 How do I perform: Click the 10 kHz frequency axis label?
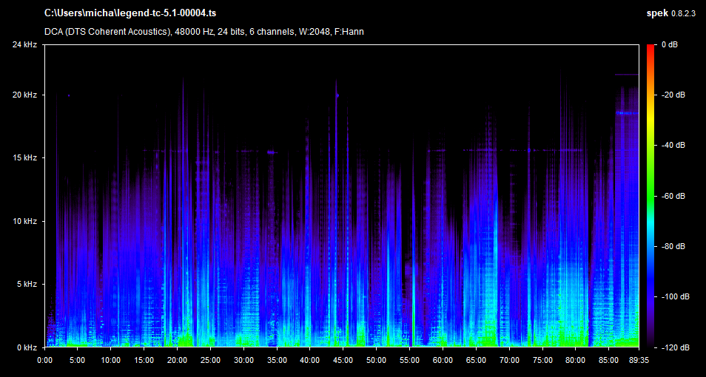24,221
